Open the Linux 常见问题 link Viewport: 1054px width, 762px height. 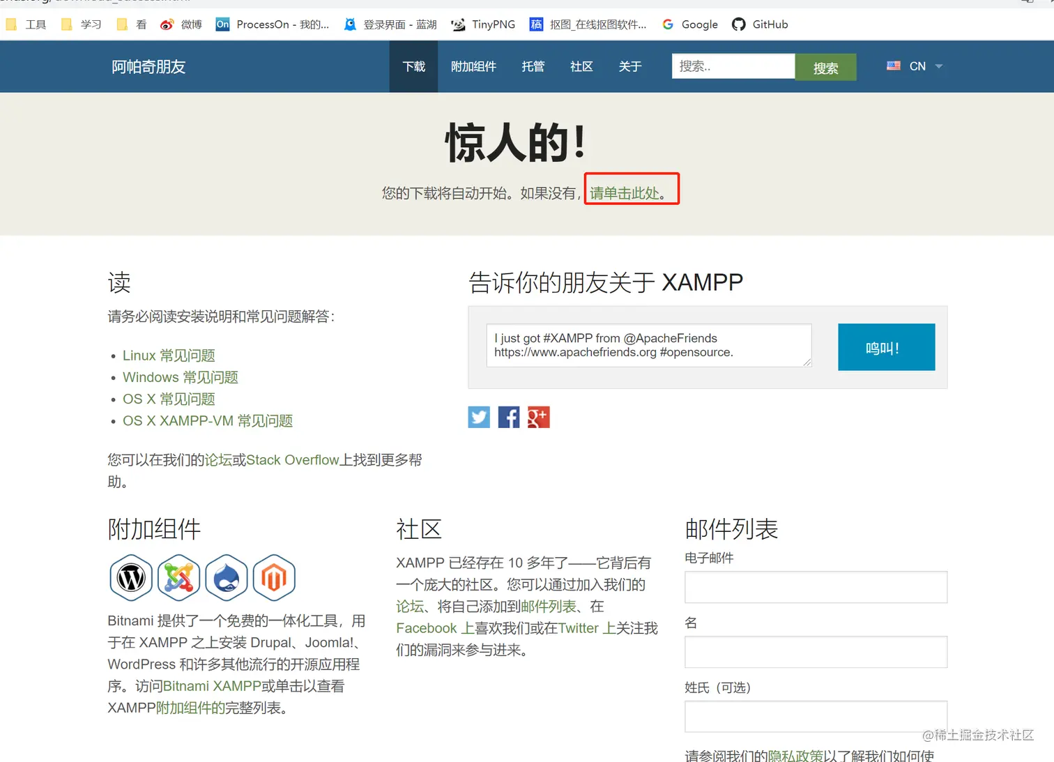169,356
